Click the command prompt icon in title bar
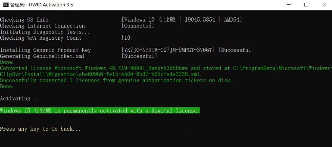 pyautogui.click(x=6, y=5)
